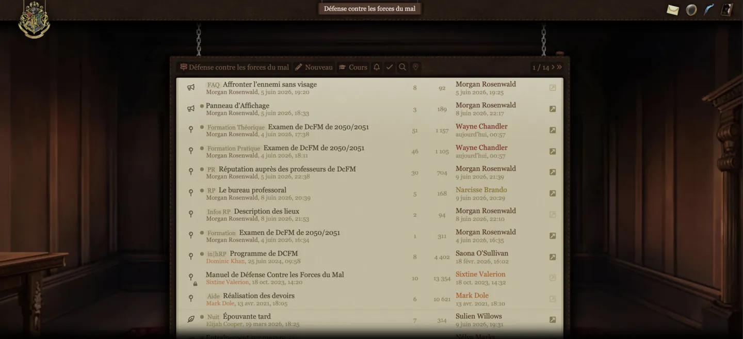
Task: Click pin icon of Le bureau professoral row
Action: (191, 193)
